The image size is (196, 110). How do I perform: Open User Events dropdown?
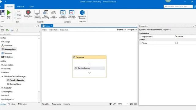(54, 14)
